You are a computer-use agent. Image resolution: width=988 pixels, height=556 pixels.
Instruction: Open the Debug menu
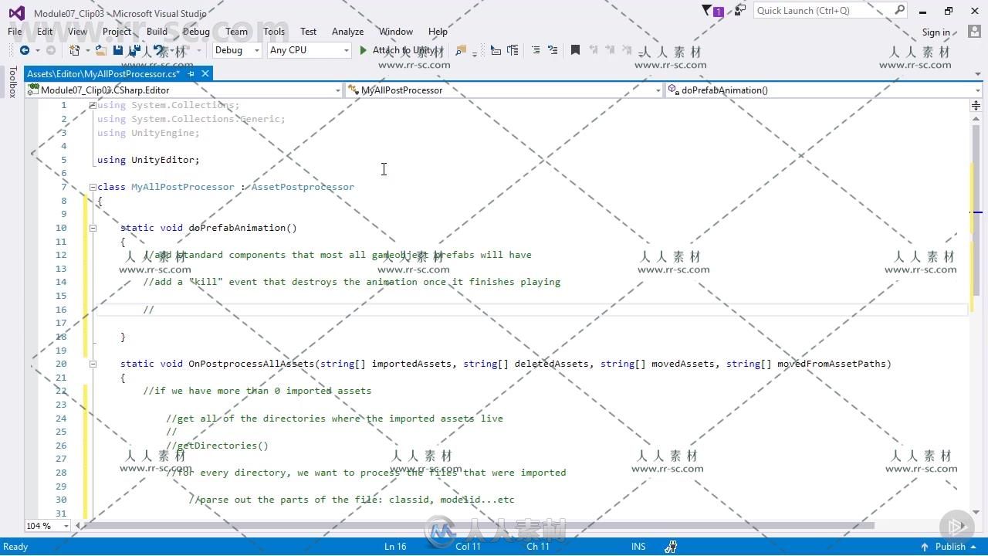pyautogui.click(x=196, y=32)
